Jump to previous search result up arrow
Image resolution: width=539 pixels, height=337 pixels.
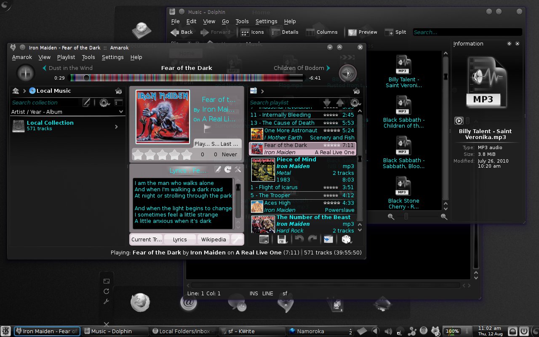click(340, 102)
